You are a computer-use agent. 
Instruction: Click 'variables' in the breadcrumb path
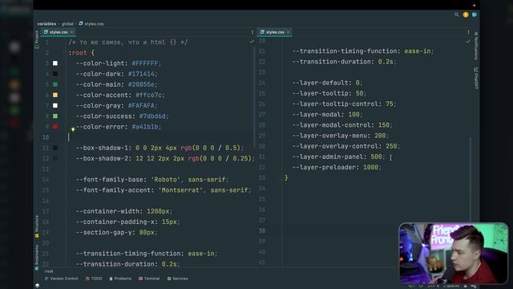pyautogui.click(x=46, y=24)
